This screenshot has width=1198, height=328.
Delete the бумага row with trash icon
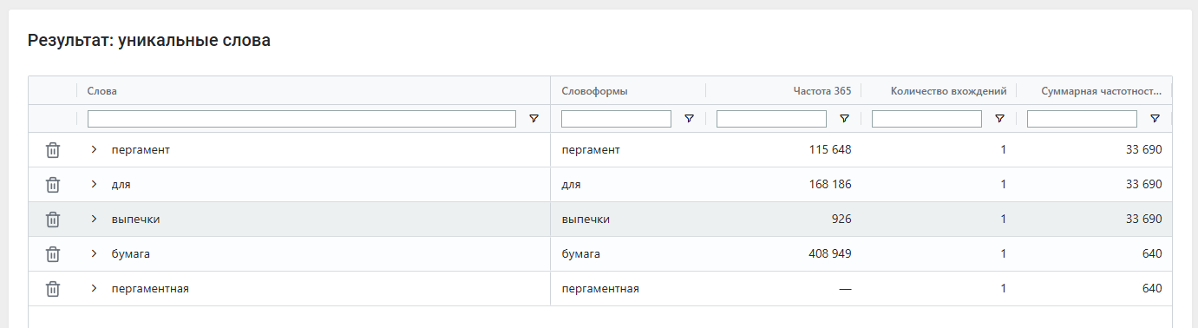53,254
